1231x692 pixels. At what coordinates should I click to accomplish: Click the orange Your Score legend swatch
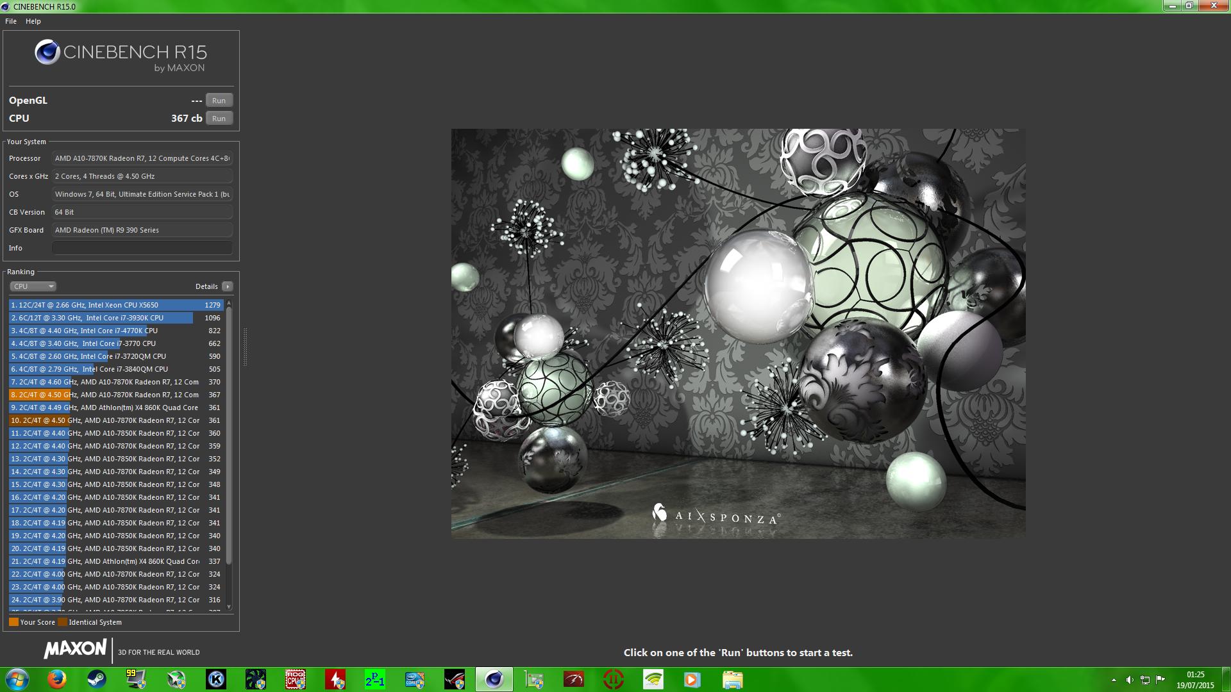coord(13,622)
